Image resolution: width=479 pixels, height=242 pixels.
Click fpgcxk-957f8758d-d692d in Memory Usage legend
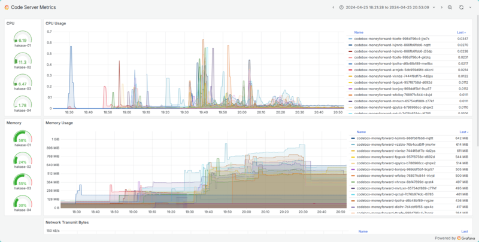396,157
